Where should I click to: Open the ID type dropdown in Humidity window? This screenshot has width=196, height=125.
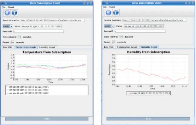pos(109,26)
